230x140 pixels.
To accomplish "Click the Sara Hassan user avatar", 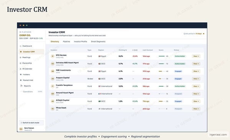I will tap(21, 129).
